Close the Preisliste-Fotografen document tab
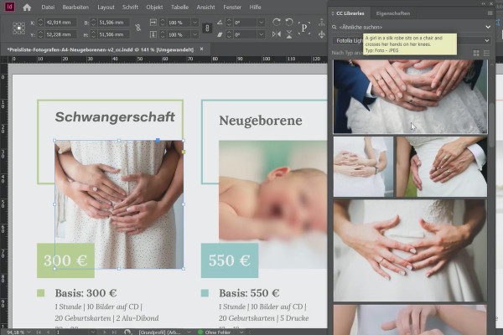Viewport: 503px width, 335px height. [201, 49]
